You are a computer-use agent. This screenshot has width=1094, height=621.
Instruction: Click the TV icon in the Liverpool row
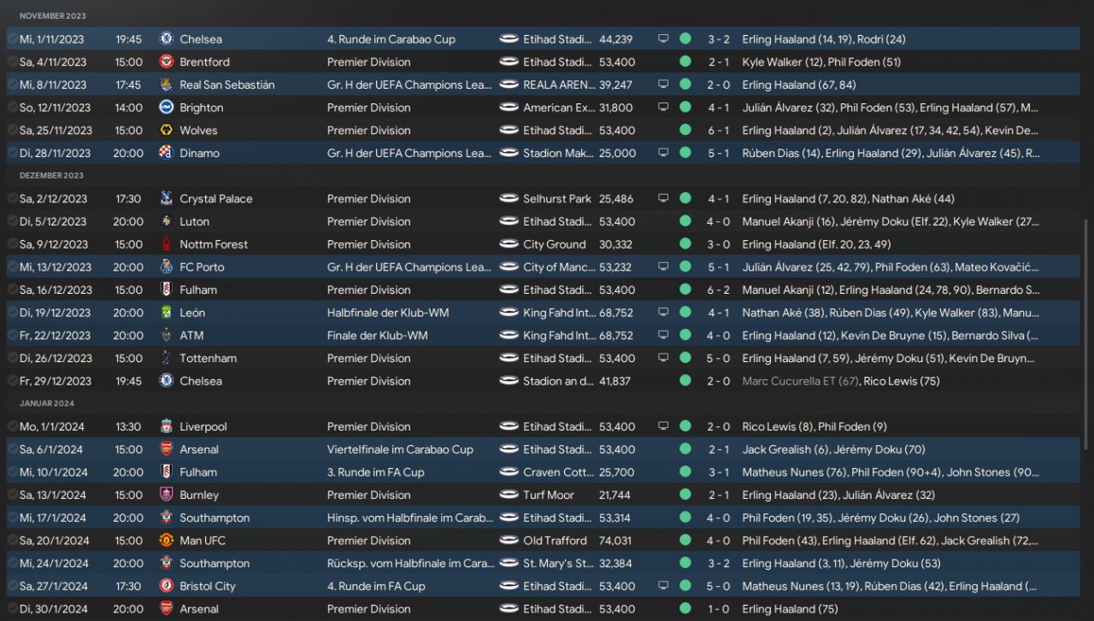663,426
